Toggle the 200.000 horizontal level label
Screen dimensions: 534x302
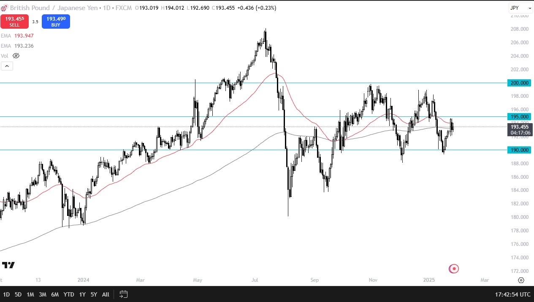(x=519, y=83)
